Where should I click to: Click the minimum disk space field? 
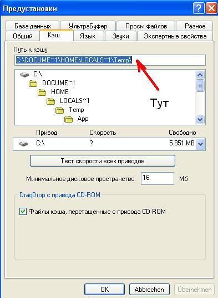(x=158, y=178)
